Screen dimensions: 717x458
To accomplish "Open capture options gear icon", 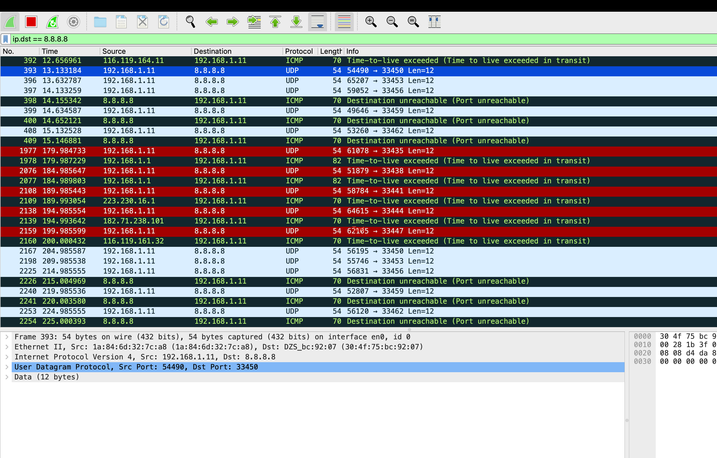I will click(x=73, y=22).
